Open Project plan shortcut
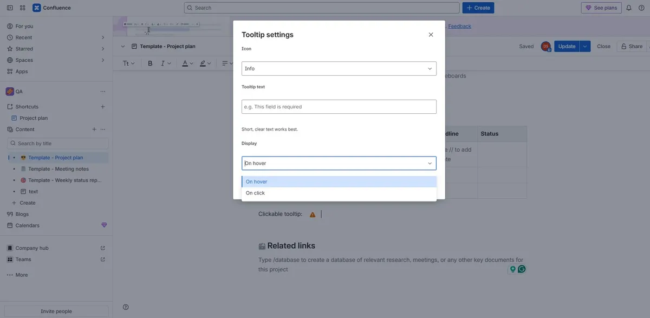The width and height of the screenshot is (650, 318). [34, 118]
